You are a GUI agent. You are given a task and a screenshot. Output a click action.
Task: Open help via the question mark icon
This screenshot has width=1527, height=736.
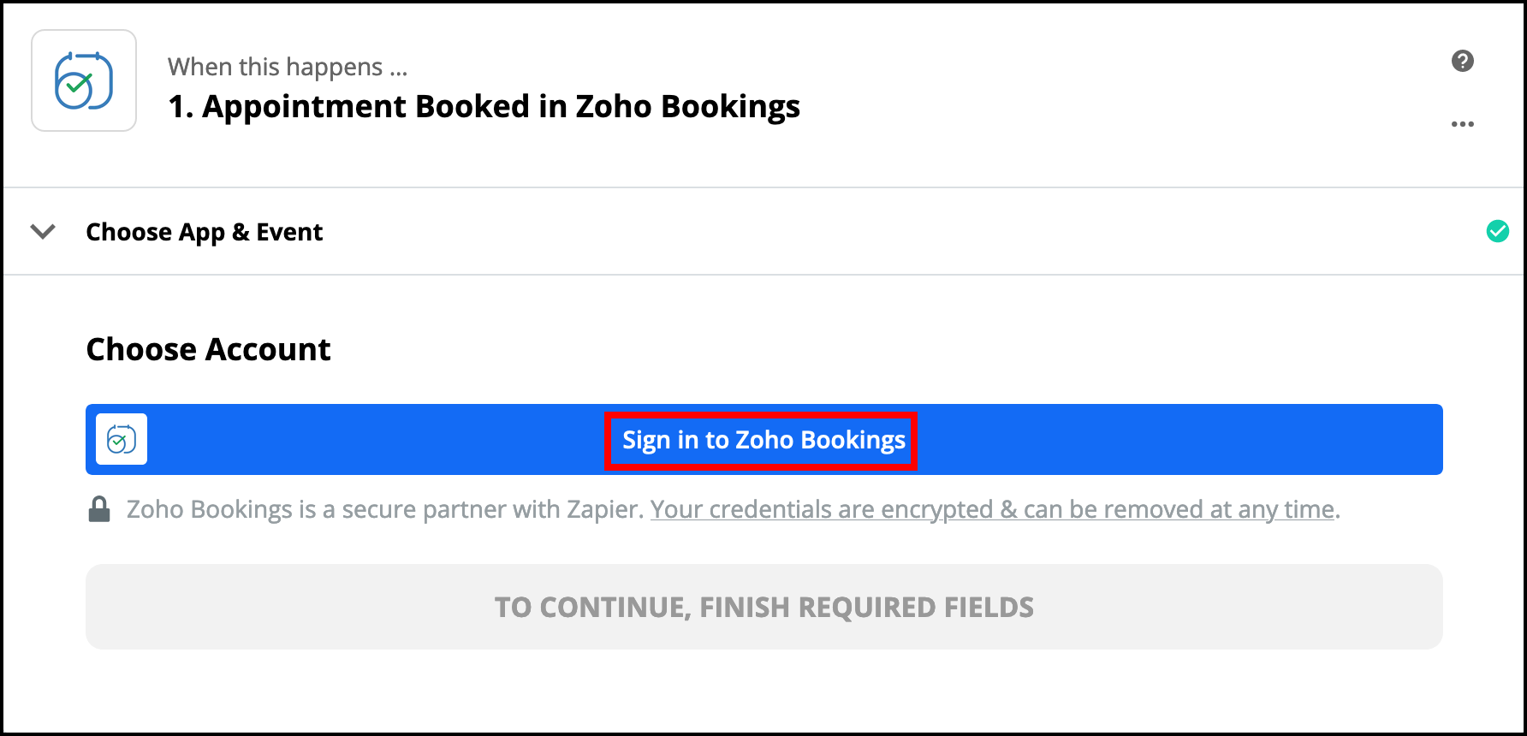[1462, 61]
